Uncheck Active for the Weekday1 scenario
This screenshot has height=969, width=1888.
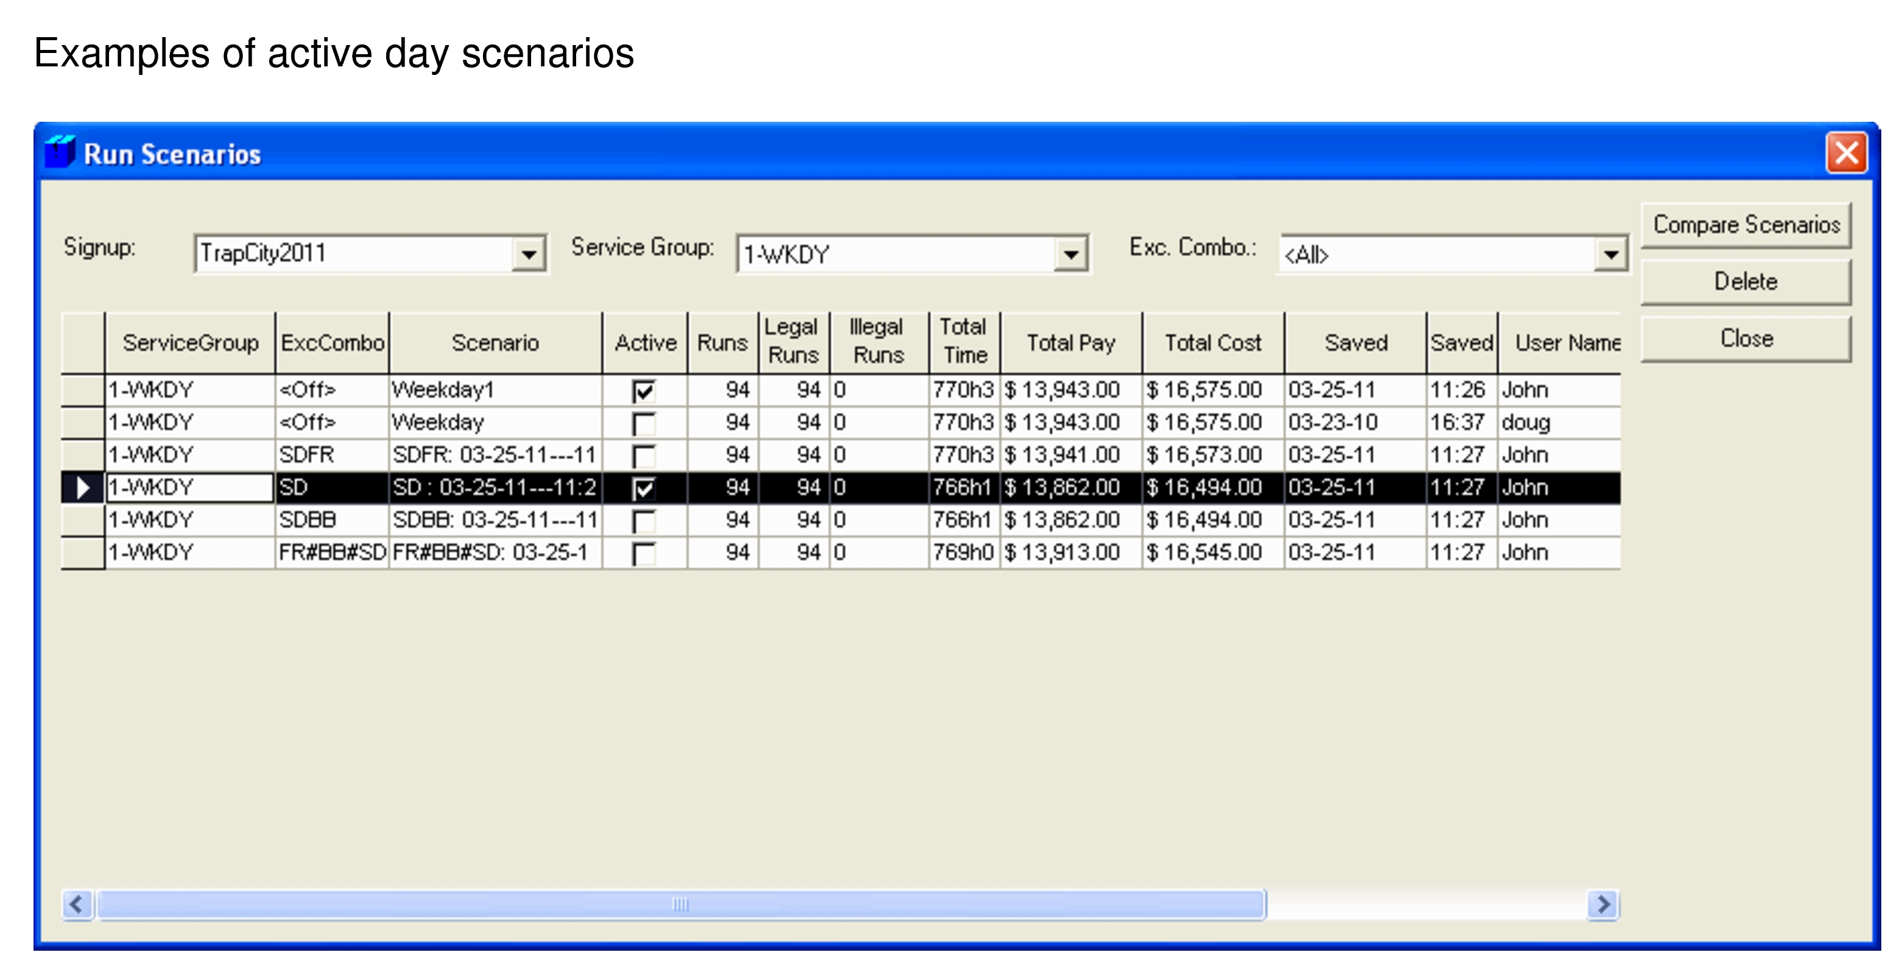click(x=644, y=389)
